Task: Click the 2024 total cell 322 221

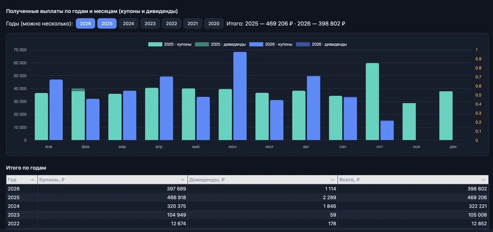Action: 413,206
